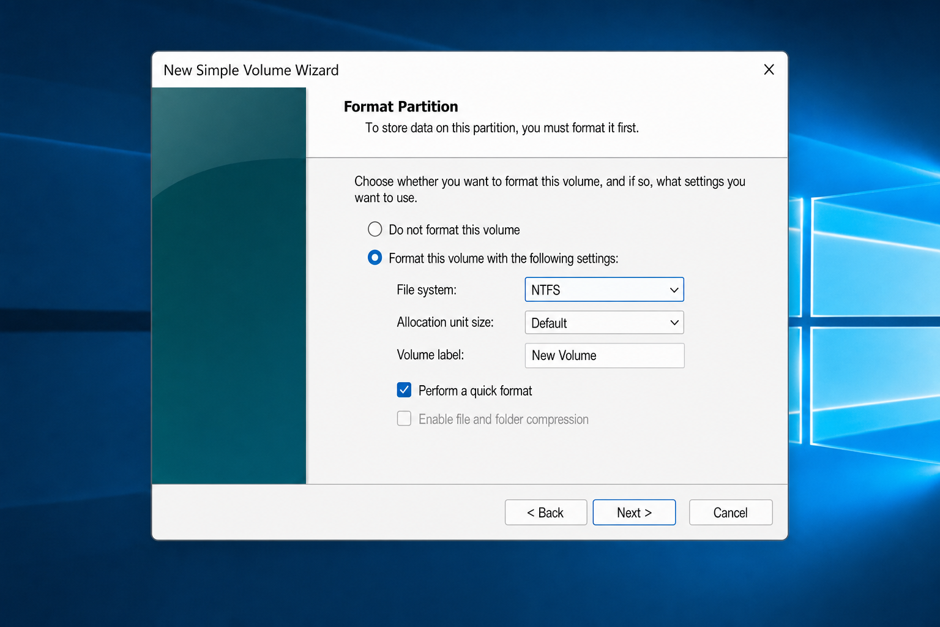Click the 'Format Partition' heading
The height and width of the screenshot is (627, 940).
(401, 107)
